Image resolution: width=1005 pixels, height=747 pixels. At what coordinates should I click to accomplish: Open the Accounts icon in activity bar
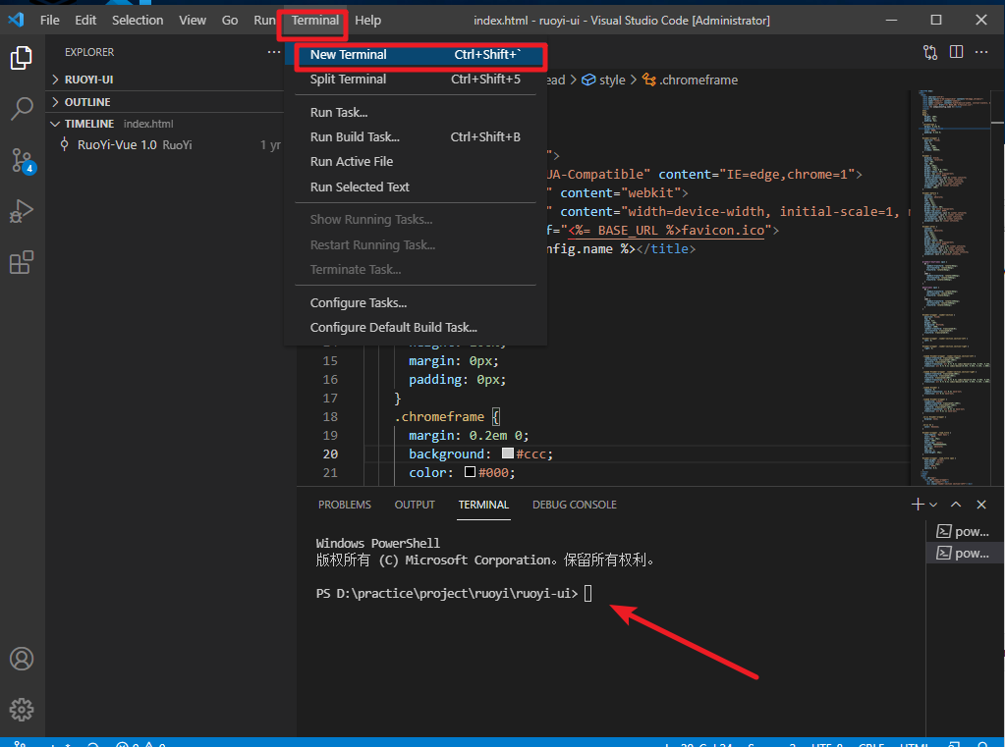coord(22,659)
